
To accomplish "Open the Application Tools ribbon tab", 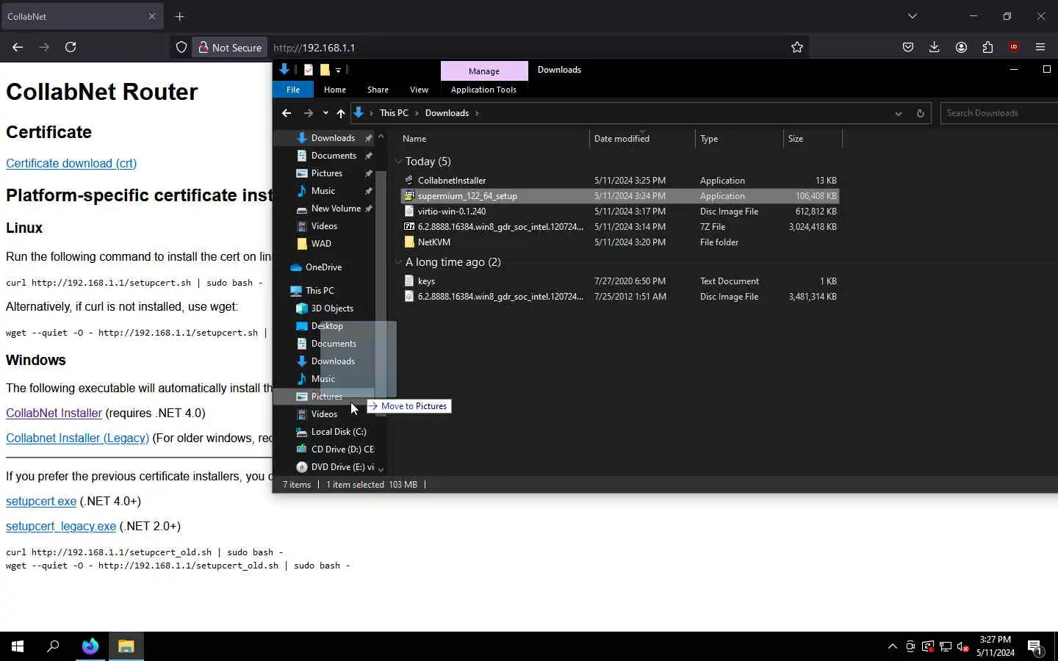I will 483,90.
